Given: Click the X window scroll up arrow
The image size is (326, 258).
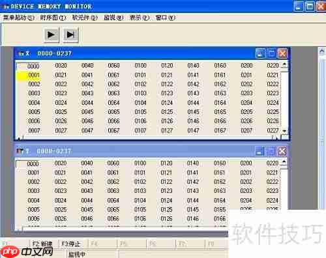Looking at the screenshot, I should pyautogui.click(x=284, y=64).
